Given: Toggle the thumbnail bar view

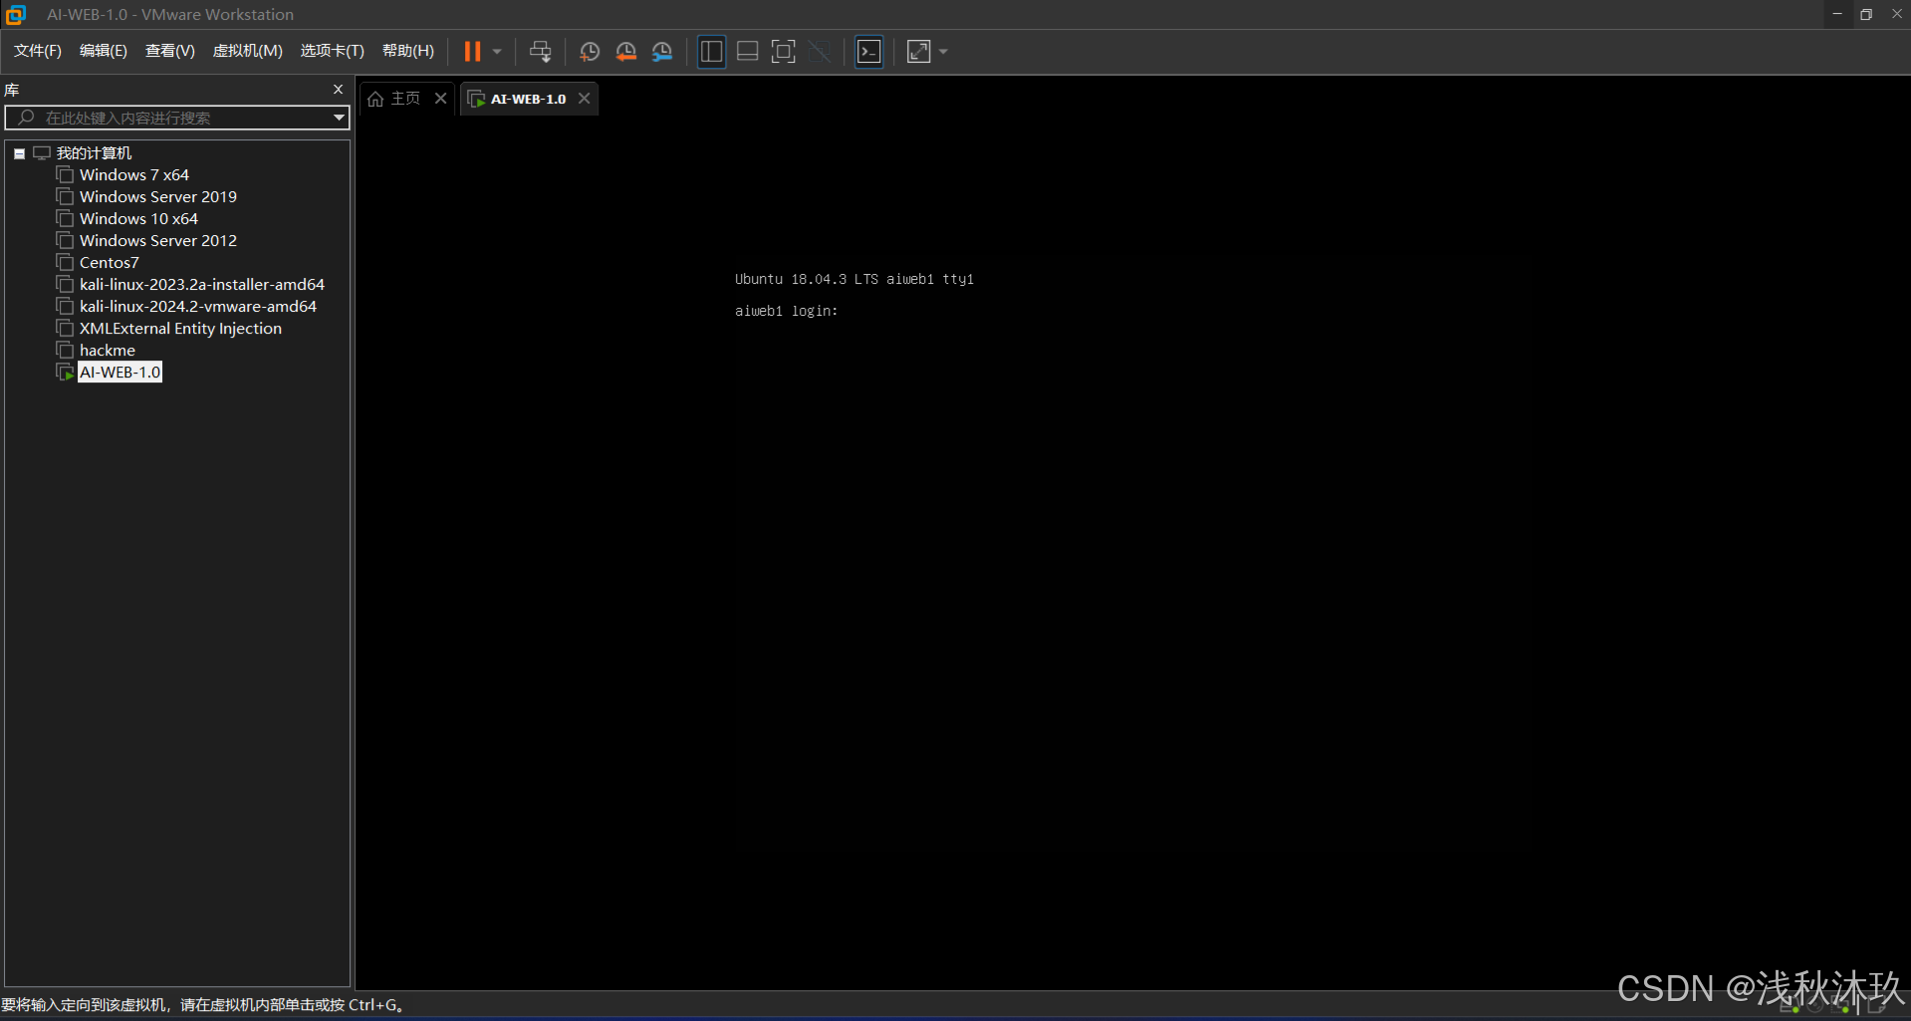Looking at the screenshot, I should [748, 52].
